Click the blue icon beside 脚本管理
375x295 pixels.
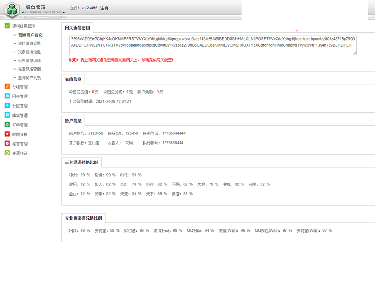click(7, 115)
